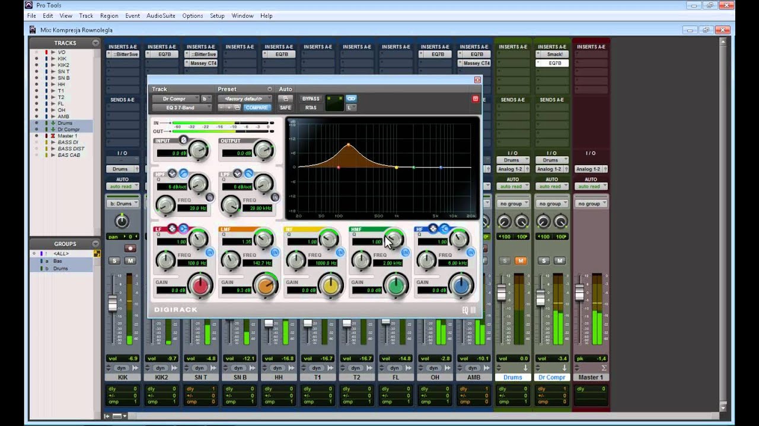Image resolution: width=759 pixels, height=426 pixels.
Task: Click the Smack! insert on Dr Compr
Action: (x=552, y=54)
